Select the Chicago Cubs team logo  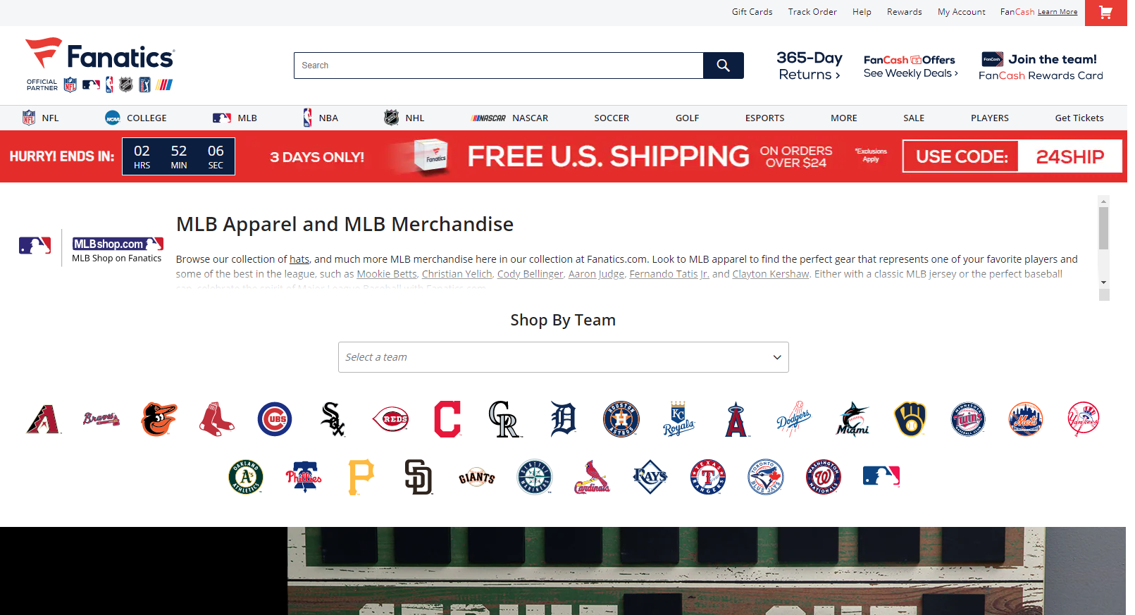275,419
